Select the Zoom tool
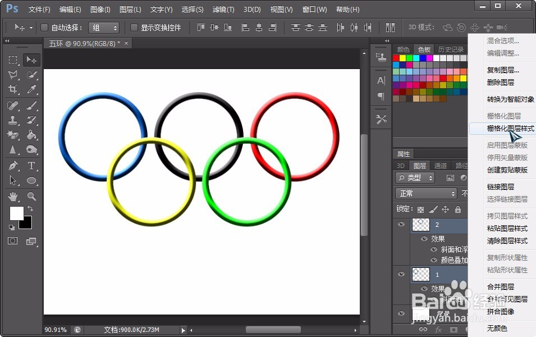This screenshot has width=536, height=337. [31, 197]
